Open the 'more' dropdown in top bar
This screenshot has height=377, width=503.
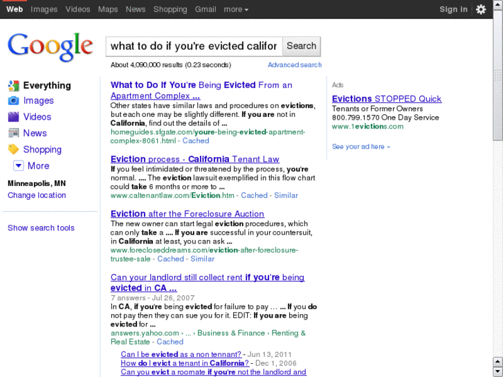pos(236,9)
